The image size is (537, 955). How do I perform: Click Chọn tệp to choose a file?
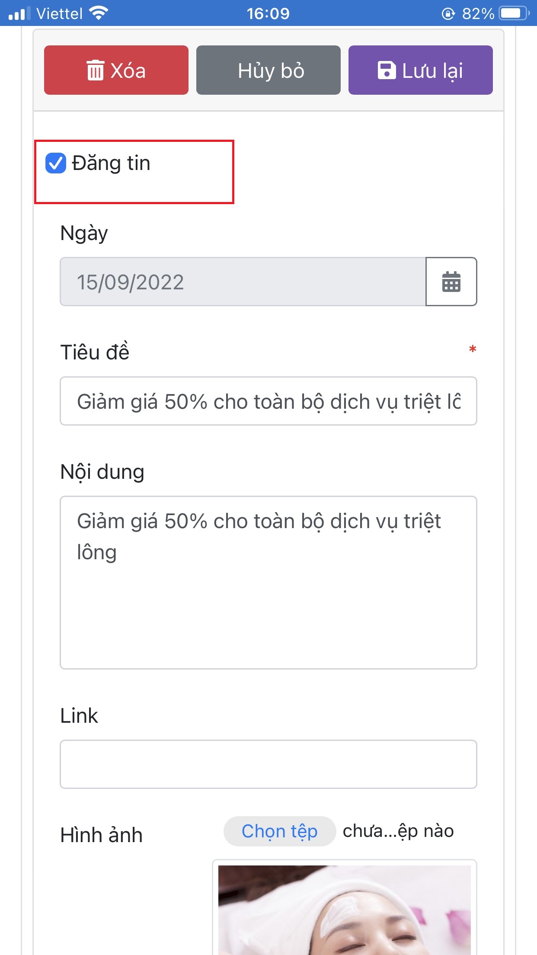coord(280,831)
